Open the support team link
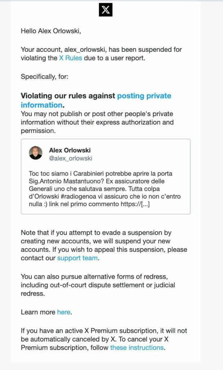This screenshot has height=370, width=223. point(77,258)
